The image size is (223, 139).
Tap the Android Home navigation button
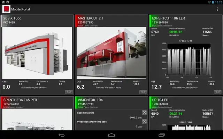click(111, 135)
